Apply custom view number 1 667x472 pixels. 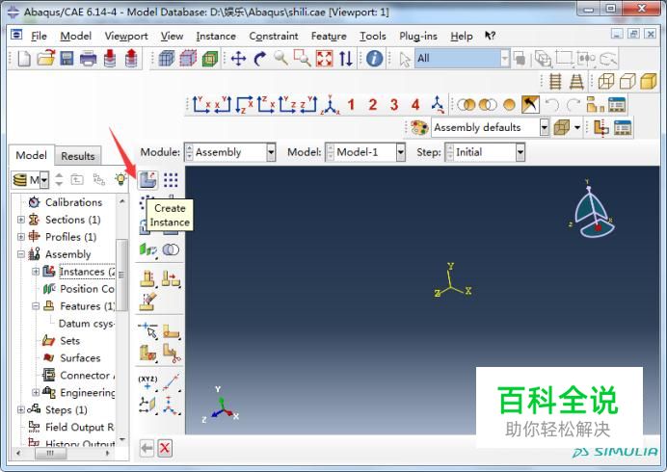[x=351, y=105]
